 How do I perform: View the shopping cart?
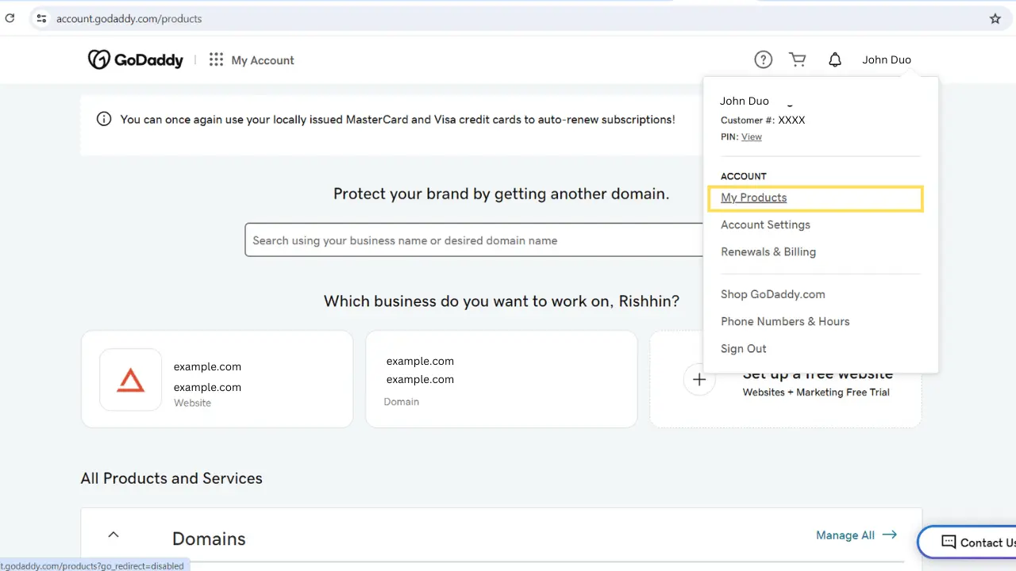798,59
